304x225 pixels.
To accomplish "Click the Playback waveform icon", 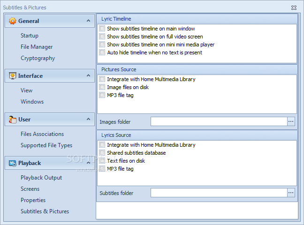I will pos(13,163).
